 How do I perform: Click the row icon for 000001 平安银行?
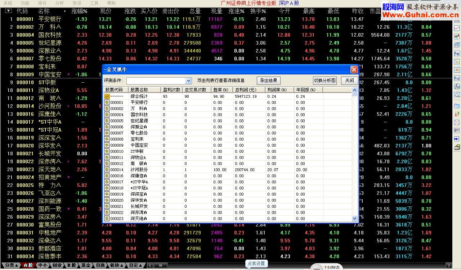(107, 102)
